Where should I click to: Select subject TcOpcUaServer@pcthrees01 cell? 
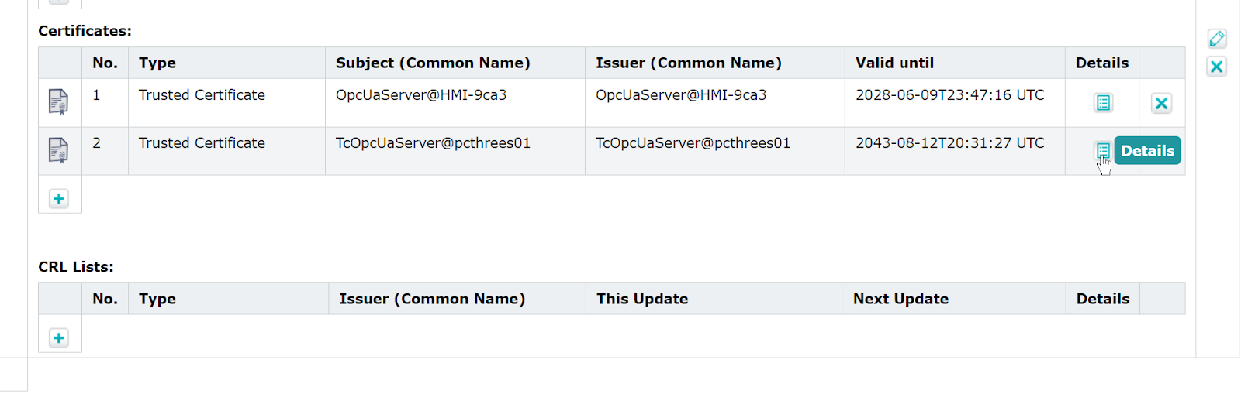pyautogui.click(x=455, y=151)
